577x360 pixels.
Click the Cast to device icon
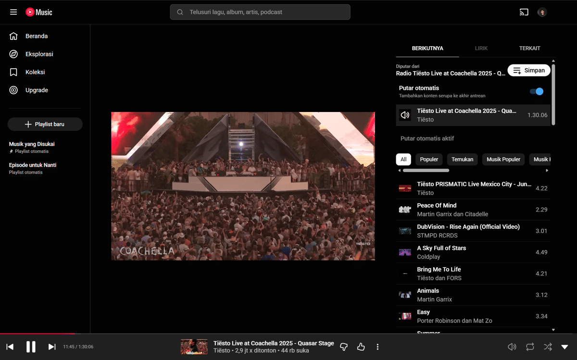[x=524, y=12]
